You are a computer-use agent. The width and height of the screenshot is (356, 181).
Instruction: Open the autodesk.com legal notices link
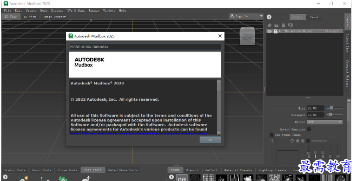click(139, 133)
